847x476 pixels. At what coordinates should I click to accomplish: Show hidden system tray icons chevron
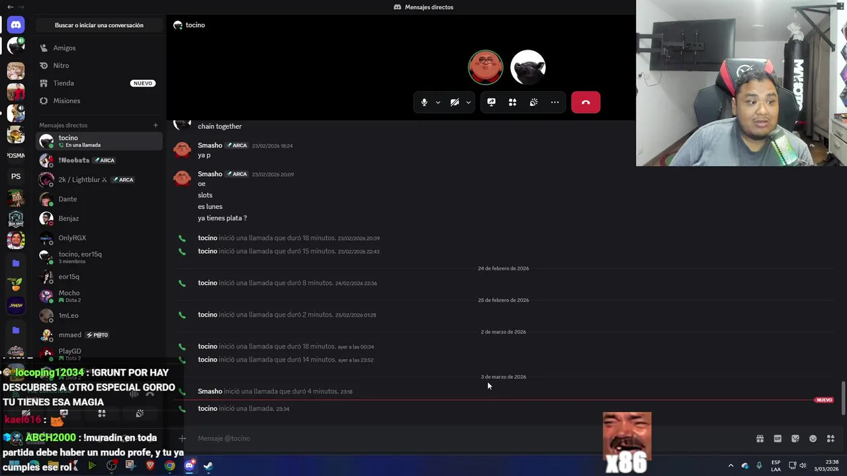(x=731, y=465)
